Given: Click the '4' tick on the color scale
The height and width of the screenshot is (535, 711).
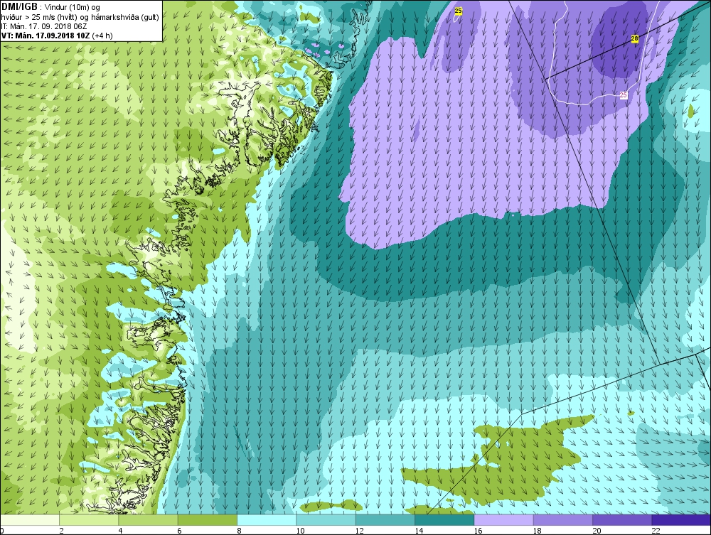Looking at the screenshot, I should [120, 531].
